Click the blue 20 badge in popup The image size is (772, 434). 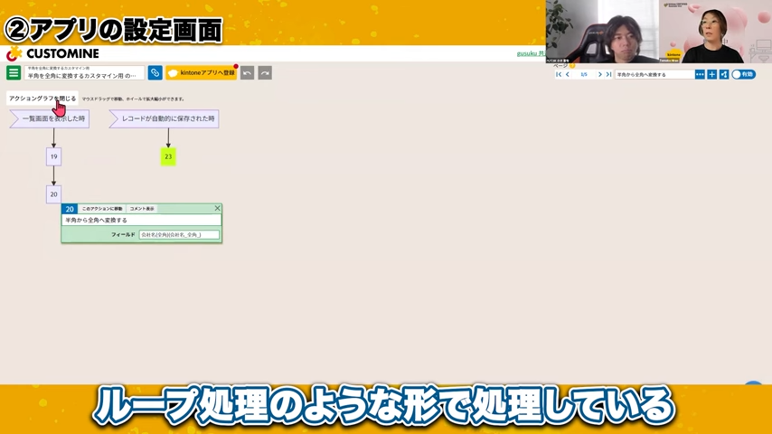tap(70, 209)
